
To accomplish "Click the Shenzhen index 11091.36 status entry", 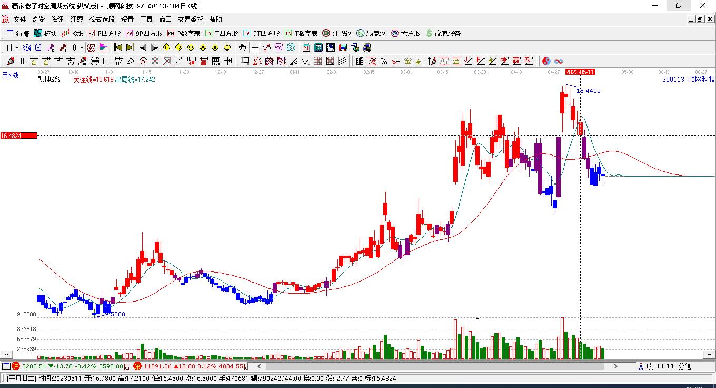I will click(x=190, y=366).
